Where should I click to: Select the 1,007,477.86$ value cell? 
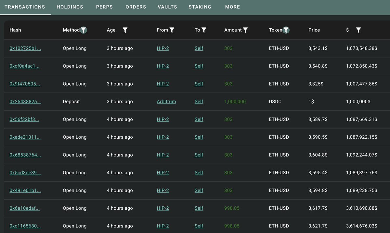pyautogui.click(x=362, y=84)
